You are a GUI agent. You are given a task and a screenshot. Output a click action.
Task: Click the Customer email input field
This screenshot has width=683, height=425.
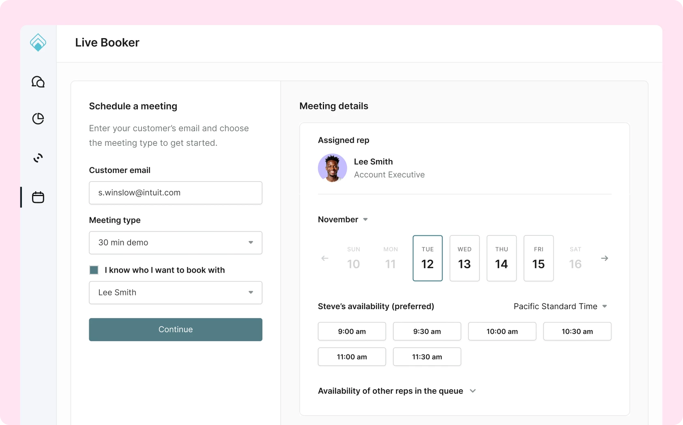tap(176, 193)
